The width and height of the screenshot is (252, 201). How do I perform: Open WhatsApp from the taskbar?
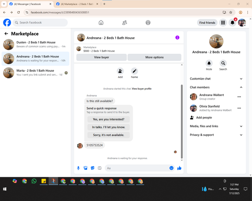point(34,181)
